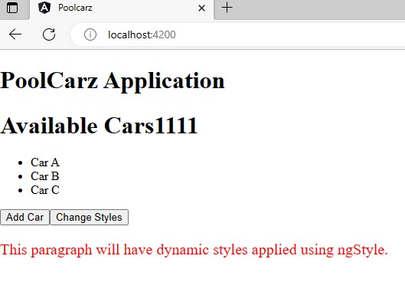
Task: Click the Change Styles button
Action: (89, 217)
